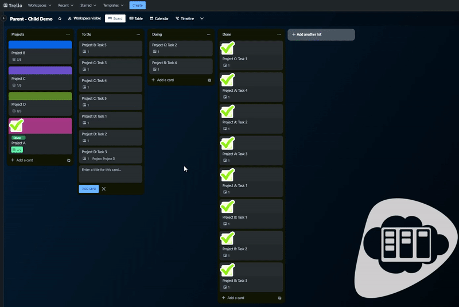Click the Trello home logo
Image resolution: width=459 pixels, height=307 pixels.
tap(13, 5)
